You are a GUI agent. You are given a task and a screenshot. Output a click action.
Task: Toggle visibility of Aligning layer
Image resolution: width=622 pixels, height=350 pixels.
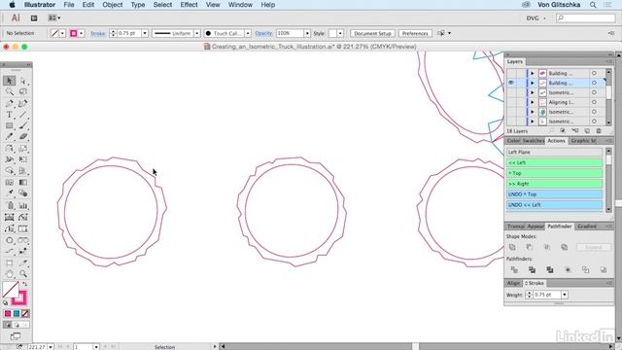[511, 102]
